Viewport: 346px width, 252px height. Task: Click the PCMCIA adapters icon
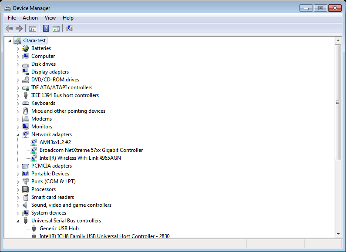(26, 166)
